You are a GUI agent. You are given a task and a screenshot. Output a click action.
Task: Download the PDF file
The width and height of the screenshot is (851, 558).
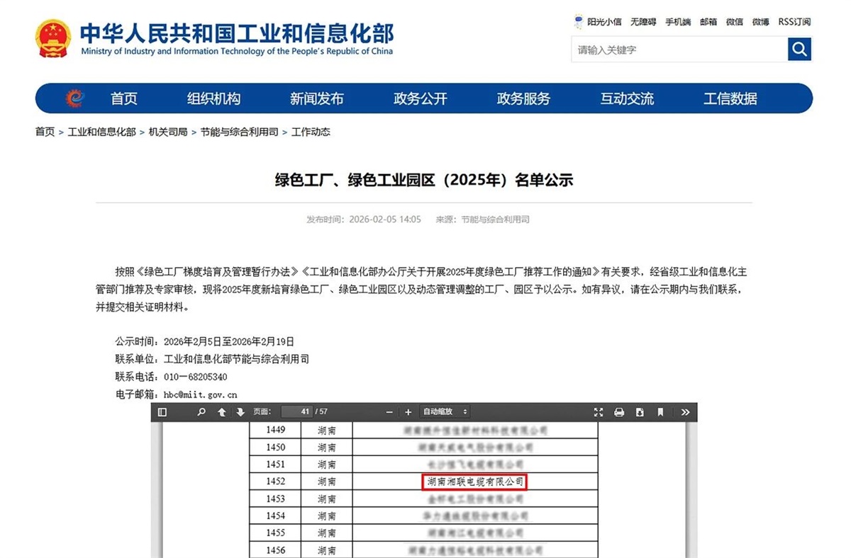click(x=640, y=412)
